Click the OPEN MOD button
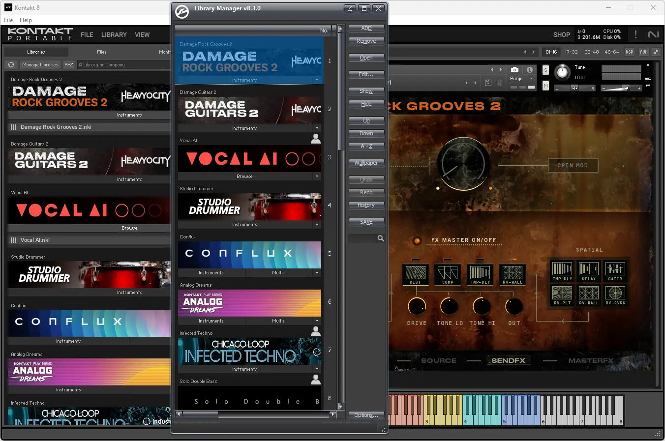This screenshot has height=441, width=665. pyautogui.click(x=573, y=165)
